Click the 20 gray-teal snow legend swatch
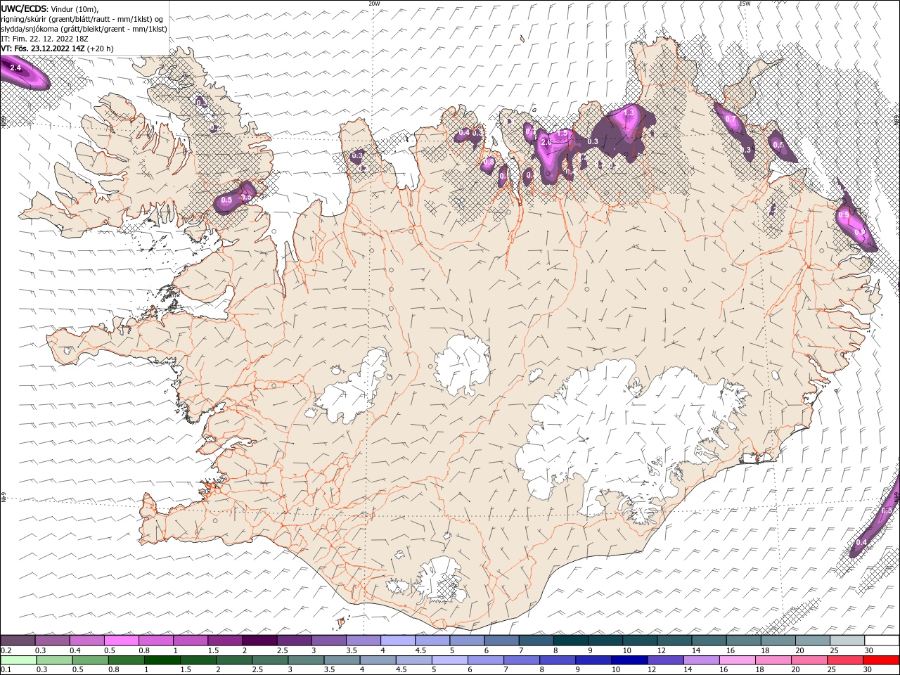This screenshot has height=675, width=900. [x=814, y=640]
